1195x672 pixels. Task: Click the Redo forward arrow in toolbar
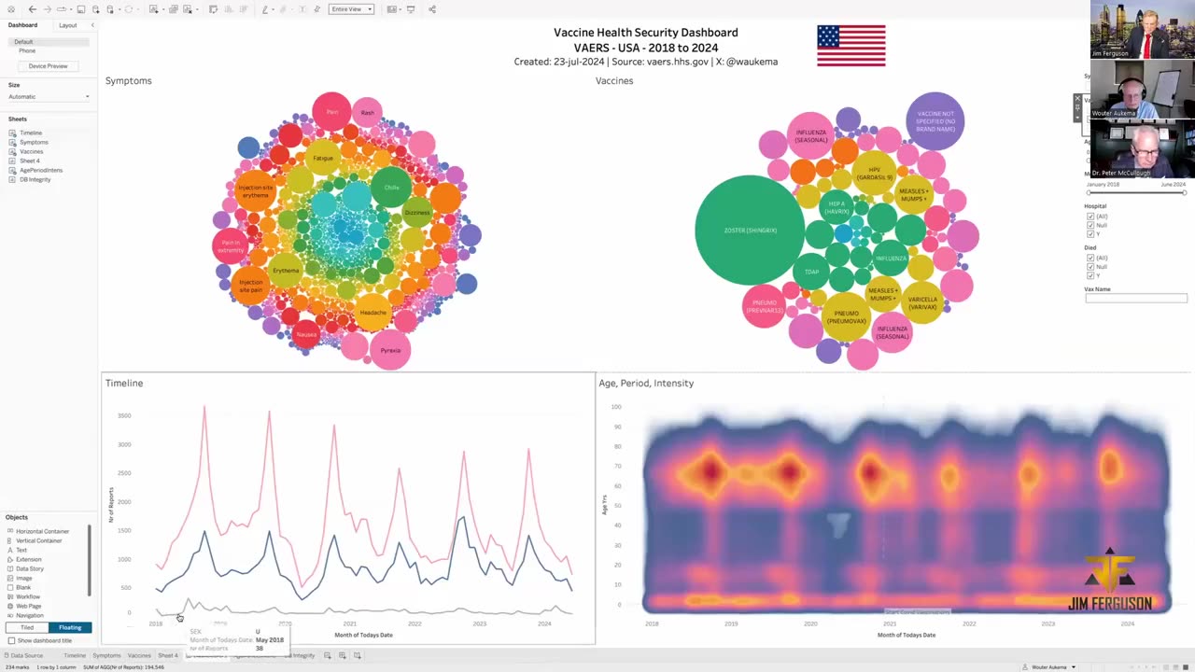point(48,9)
